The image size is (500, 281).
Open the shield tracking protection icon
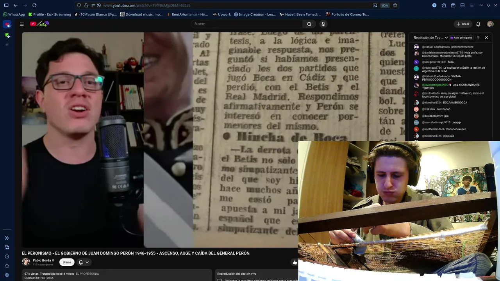pyautogui.click(x=79, y=5)
